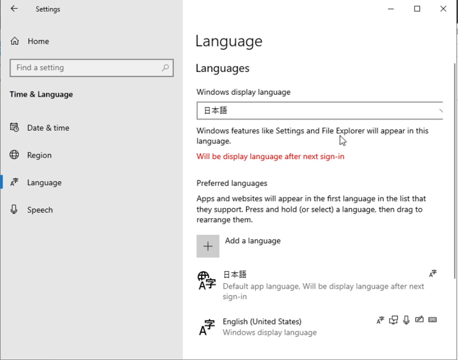Select the Language sidebar item

(x=44, y=183)
